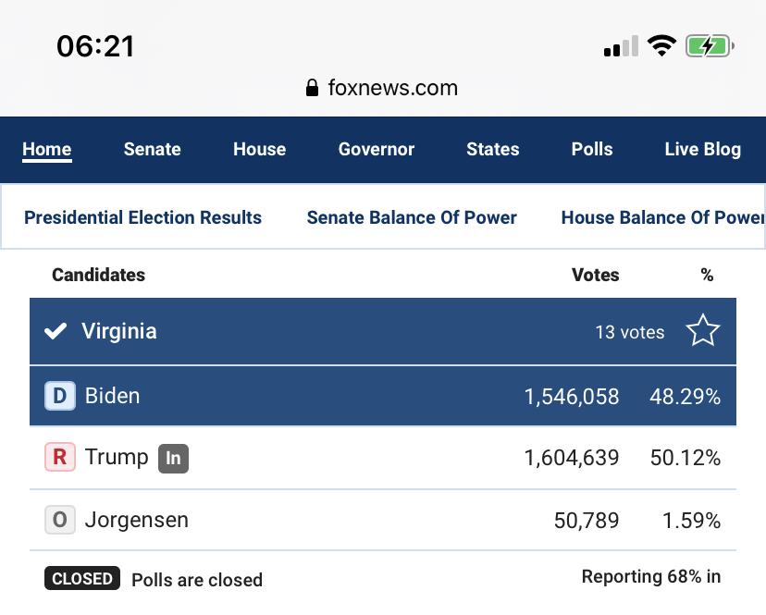Click the R party badge for Trump

coord(60,457)
